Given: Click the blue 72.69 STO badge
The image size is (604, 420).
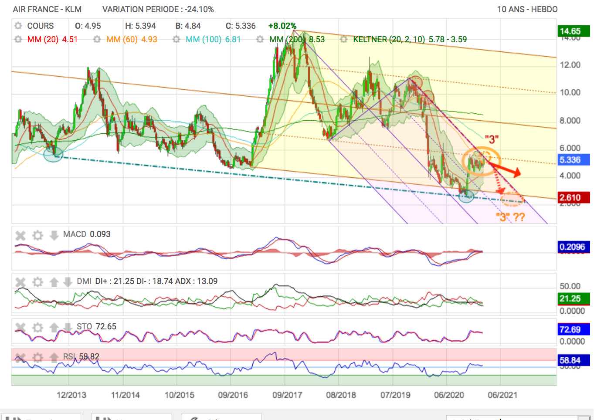Looking at the screenshot, I should 573,329.
